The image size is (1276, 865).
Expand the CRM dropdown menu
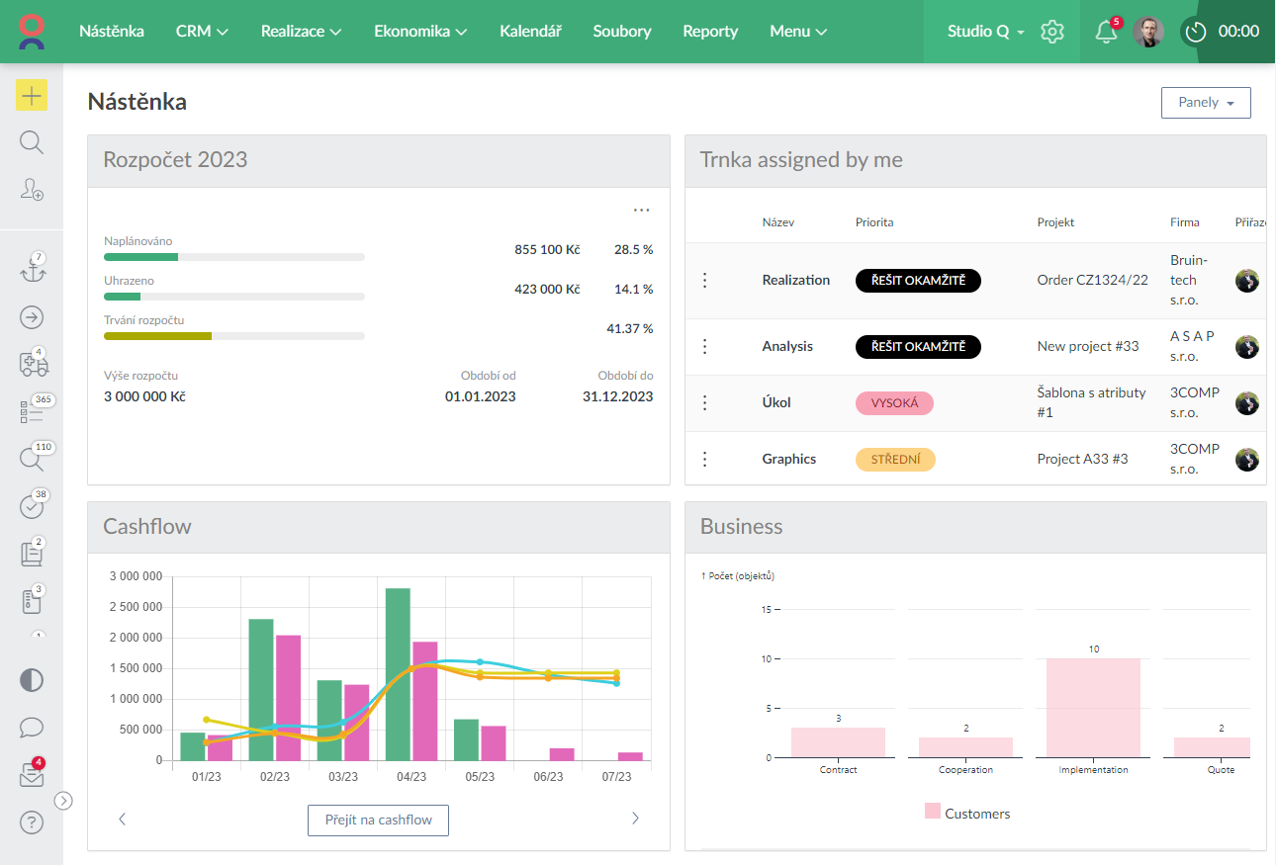[x=202, y=32]
